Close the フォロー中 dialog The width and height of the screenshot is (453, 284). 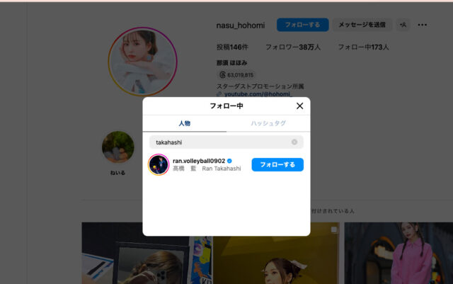click(299, 106)
